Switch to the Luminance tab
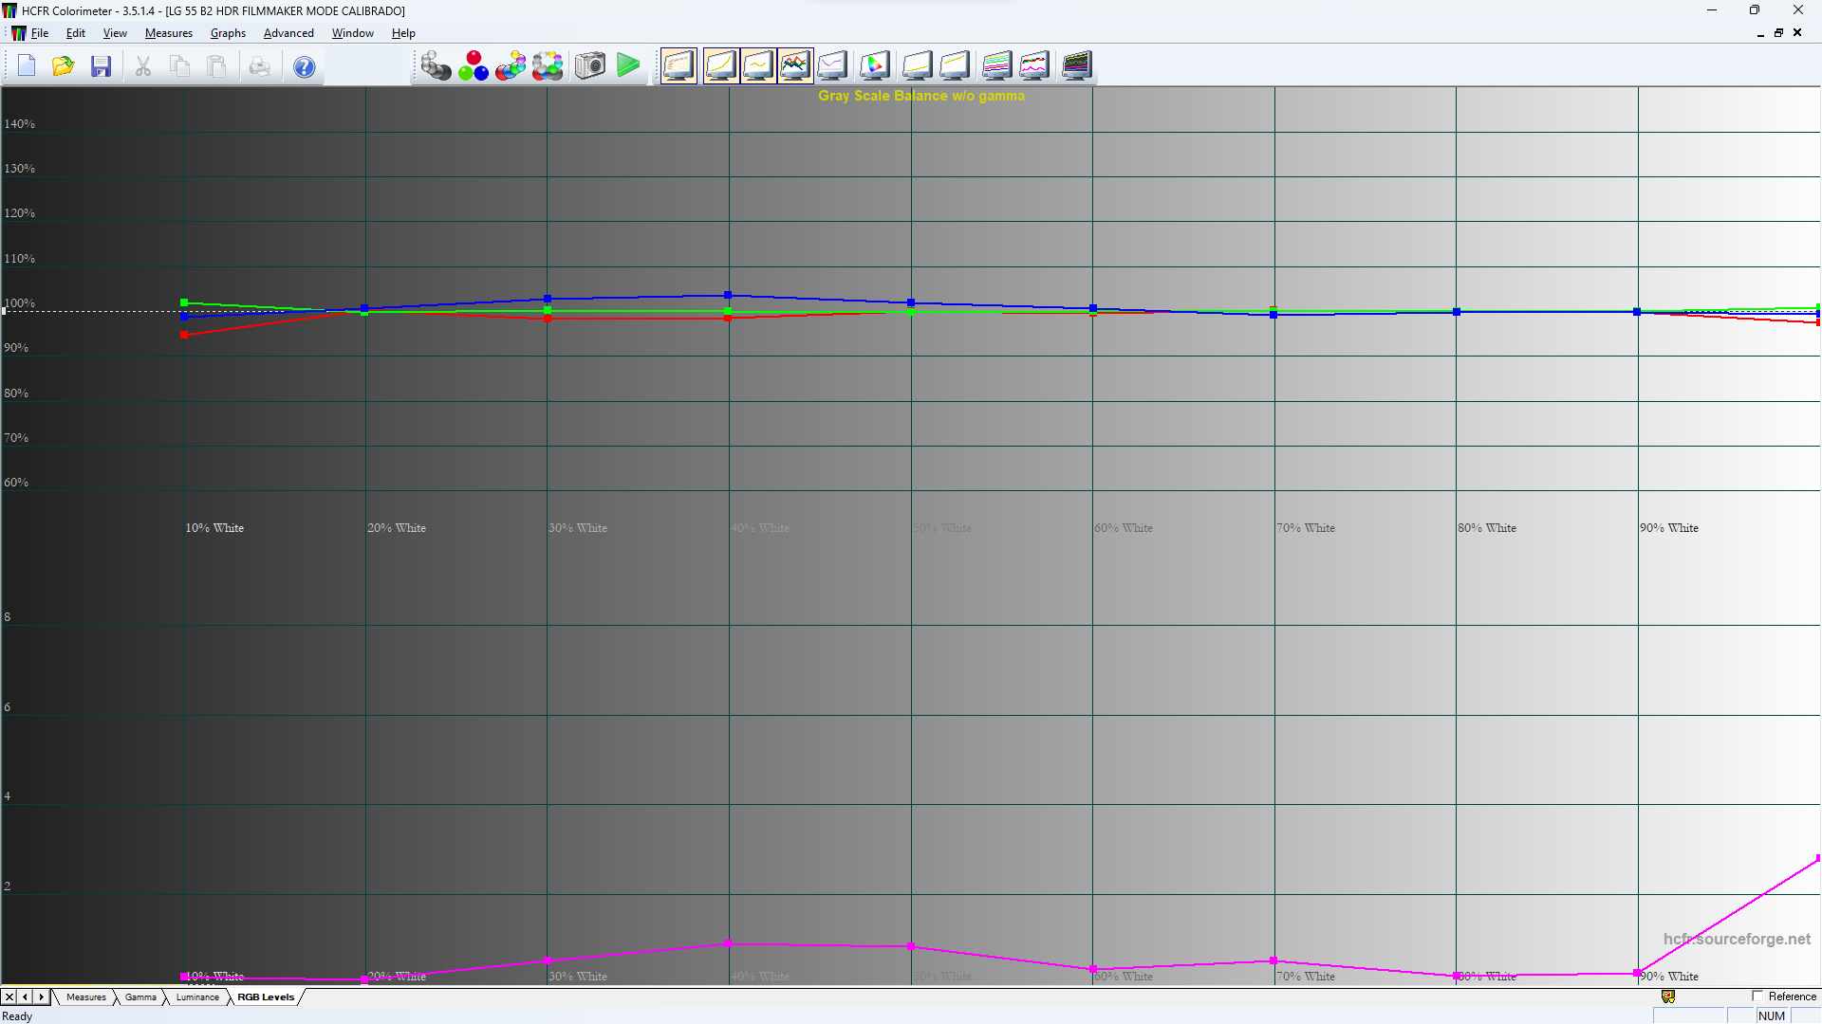The width and height of the screenshot is (1822, 1024). 196,997
